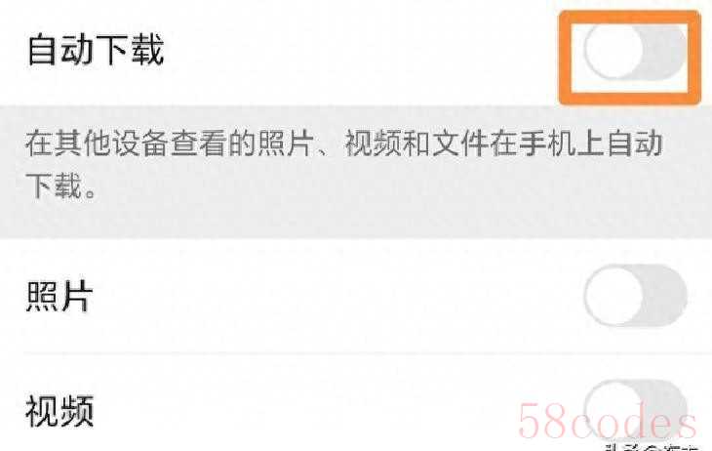Click empty space in the 照片 row

[x=336, y=296]
